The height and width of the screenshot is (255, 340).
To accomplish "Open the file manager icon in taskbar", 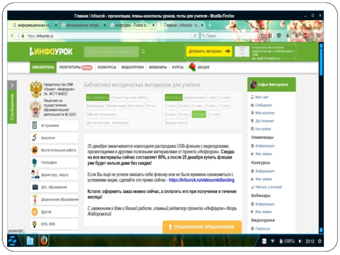I will click(x=30, y=241).
